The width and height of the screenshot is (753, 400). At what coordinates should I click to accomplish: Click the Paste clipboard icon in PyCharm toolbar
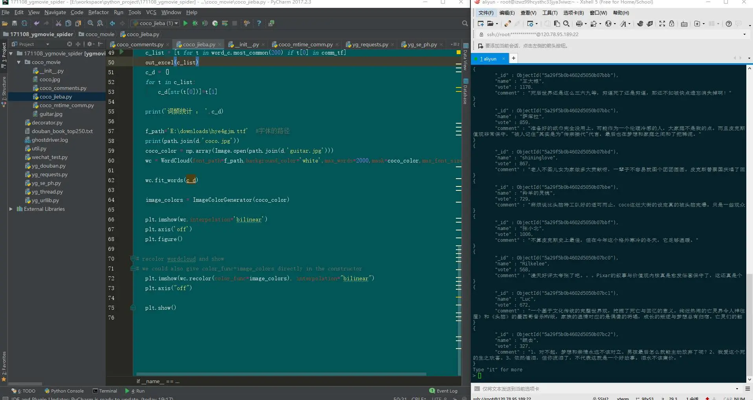point(78,24)
